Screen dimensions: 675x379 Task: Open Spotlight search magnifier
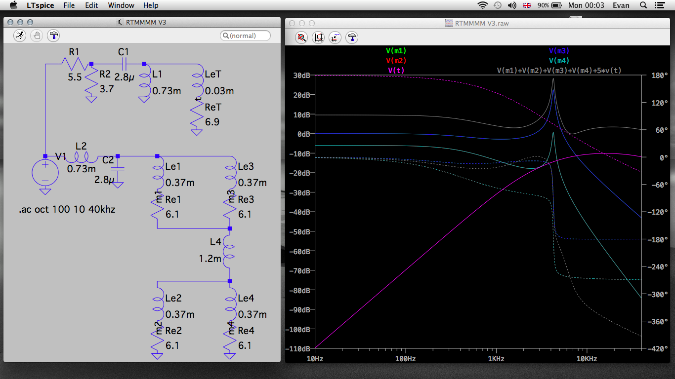(643, 5)
